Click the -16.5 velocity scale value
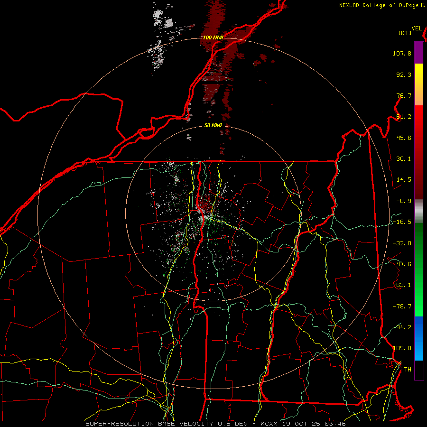Viewport: 427px width, 427px height. [x=402, y=222]
